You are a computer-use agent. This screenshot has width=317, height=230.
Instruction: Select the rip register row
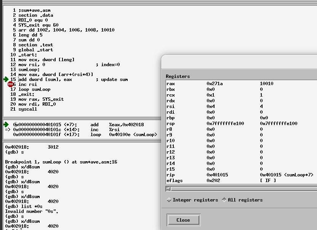(242, 175)
